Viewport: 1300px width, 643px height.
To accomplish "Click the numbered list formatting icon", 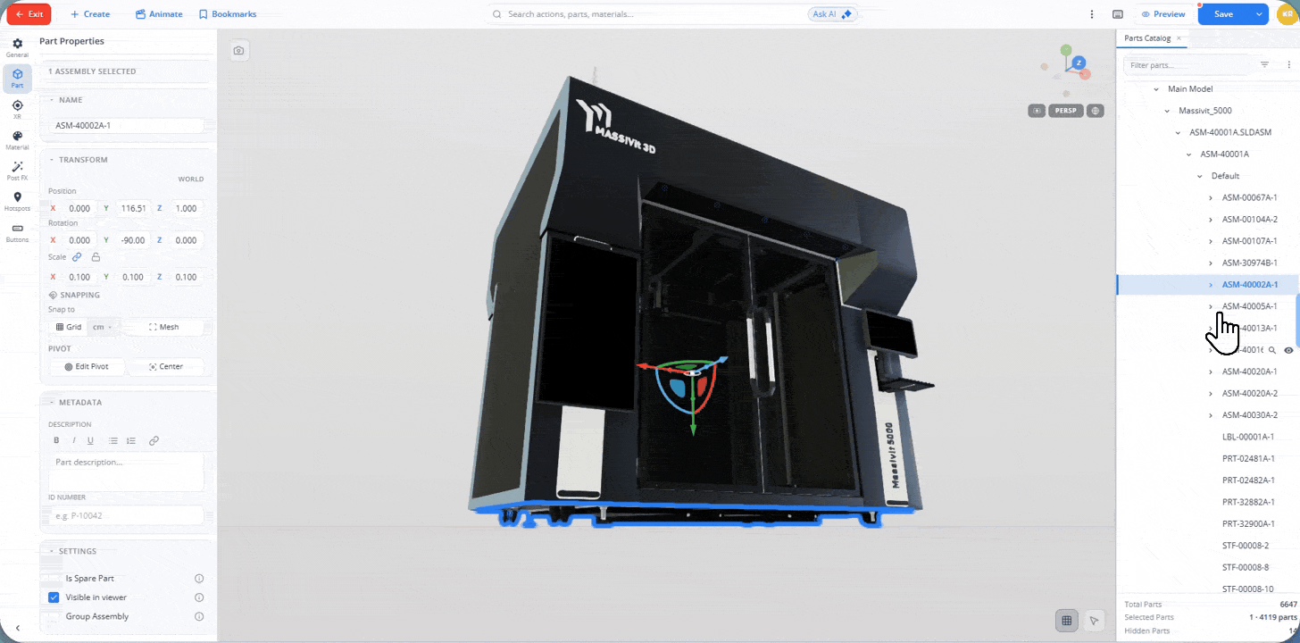I will 131,440.
